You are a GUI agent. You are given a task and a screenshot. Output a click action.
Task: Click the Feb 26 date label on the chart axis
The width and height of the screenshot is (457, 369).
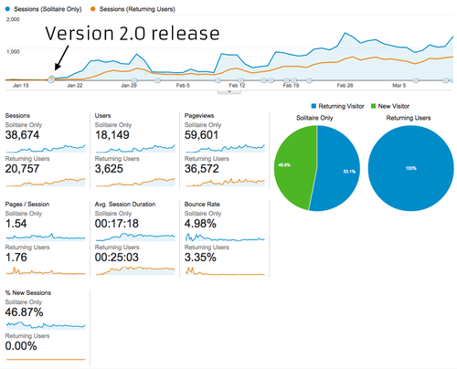(345, 86)
